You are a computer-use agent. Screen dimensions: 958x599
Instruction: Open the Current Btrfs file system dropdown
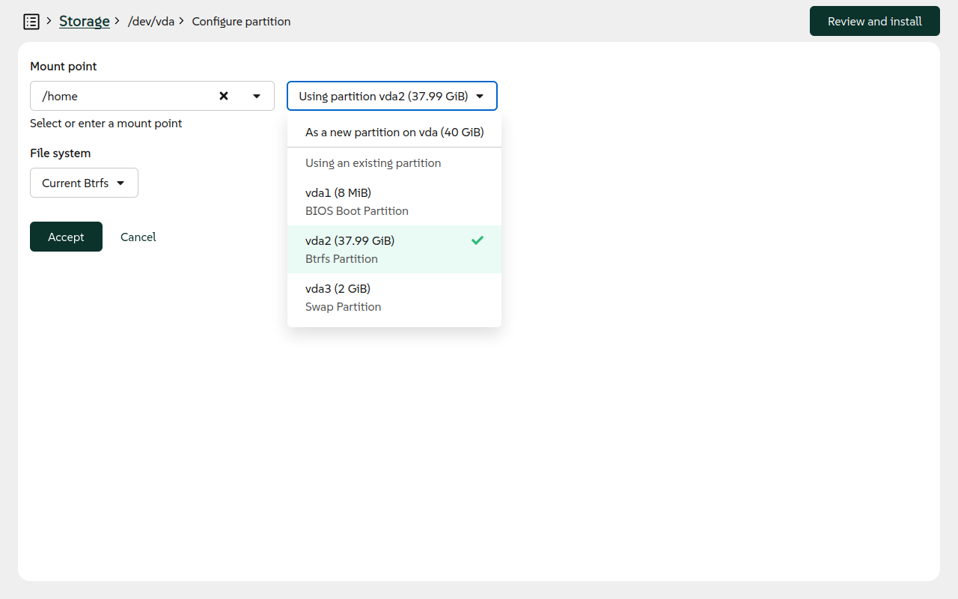click(x=84, y=183)
